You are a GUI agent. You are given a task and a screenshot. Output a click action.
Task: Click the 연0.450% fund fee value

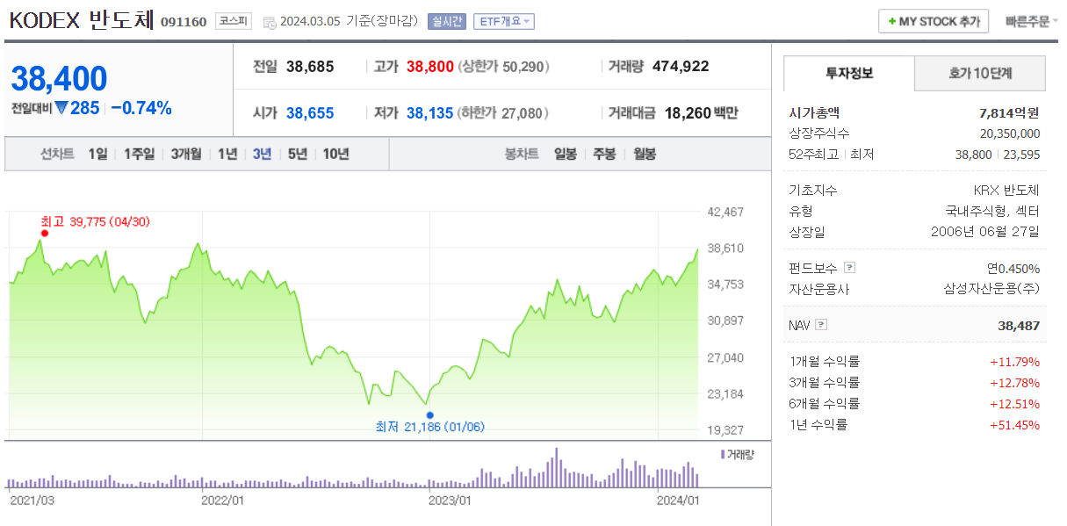[1013, 268]
